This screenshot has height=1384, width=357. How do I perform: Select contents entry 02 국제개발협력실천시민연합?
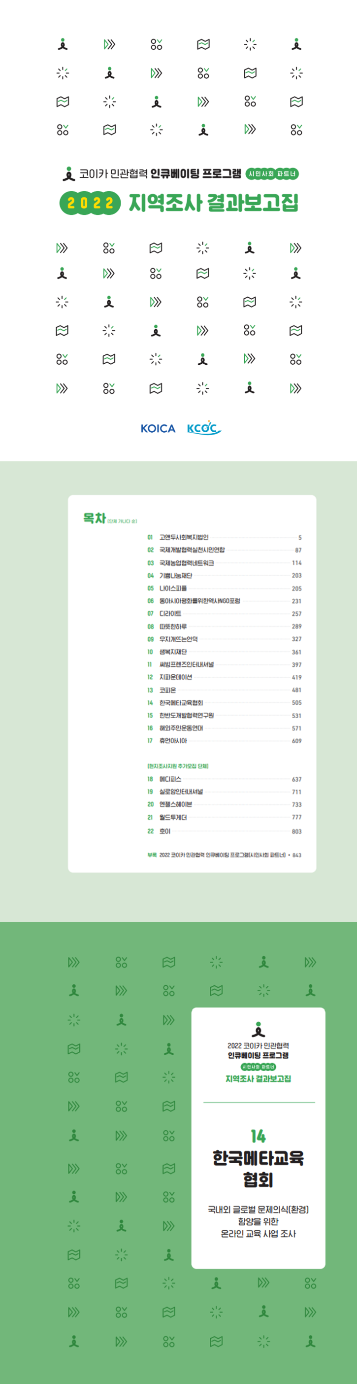pyautogui.click(x=225, y=550)
